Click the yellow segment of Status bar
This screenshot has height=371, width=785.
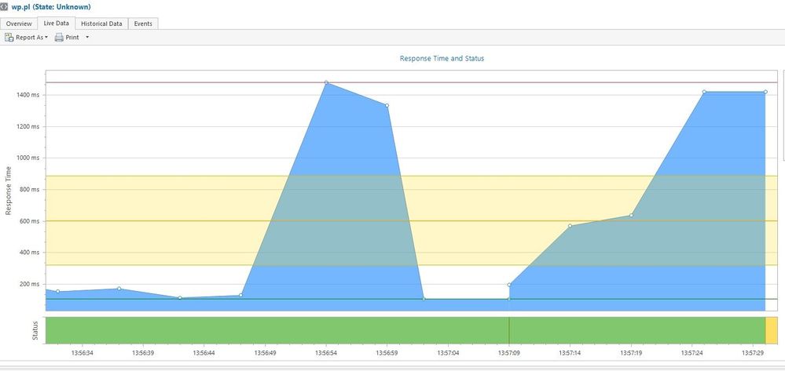click(x=771, y=329)
